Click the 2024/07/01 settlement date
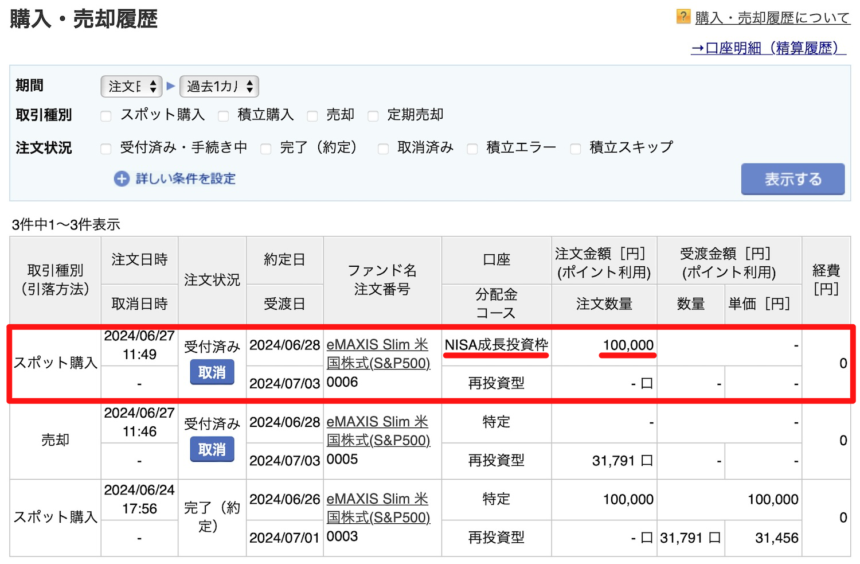860x564 pixels. pyautogui.click(x=284, y=538)
